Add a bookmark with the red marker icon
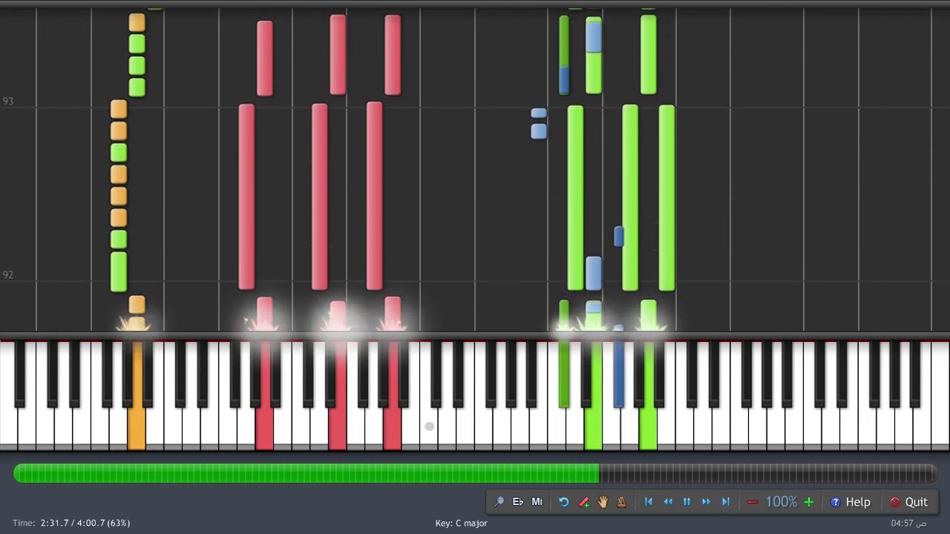This screenshot has width=950, height=534. point(583,502)
